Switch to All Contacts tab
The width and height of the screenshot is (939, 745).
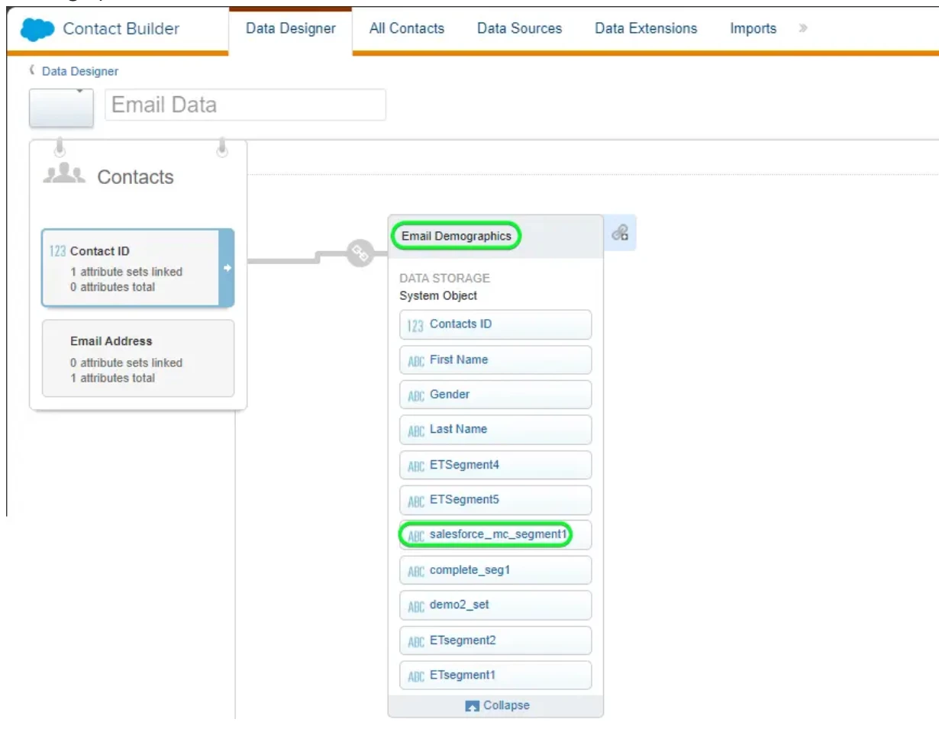coord(406,29)
